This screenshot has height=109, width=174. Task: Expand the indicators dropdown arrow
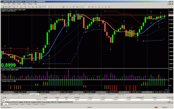[x=41, y=7]
